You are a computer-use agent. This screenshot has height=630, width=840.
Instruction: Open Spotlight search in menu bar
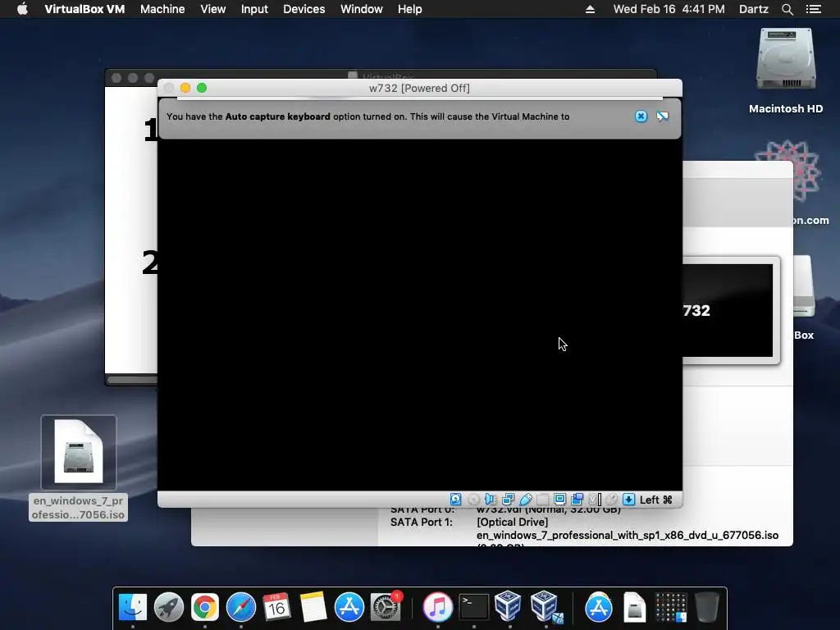787,9
